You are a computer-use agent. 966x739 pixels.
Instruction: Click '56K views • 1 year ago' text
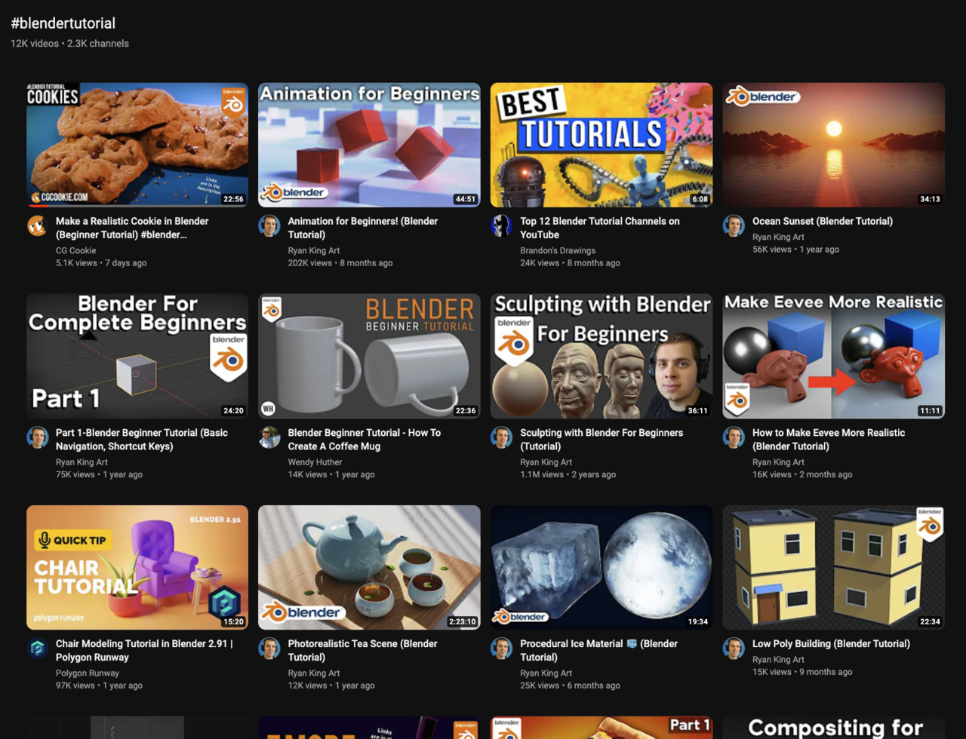click(795, 250)
